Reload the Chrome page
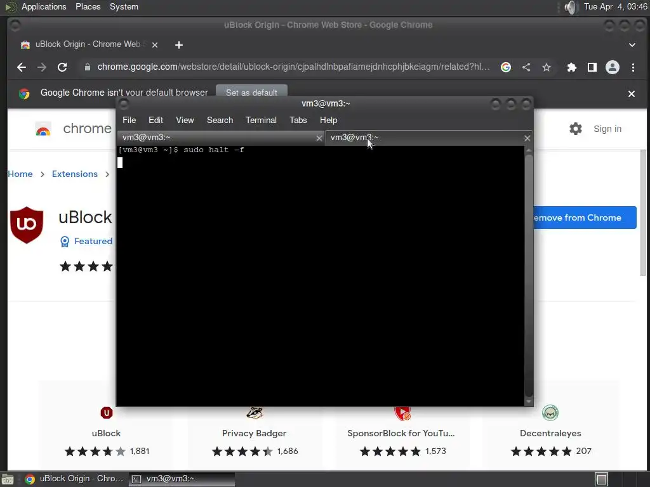 click(62, 67)
